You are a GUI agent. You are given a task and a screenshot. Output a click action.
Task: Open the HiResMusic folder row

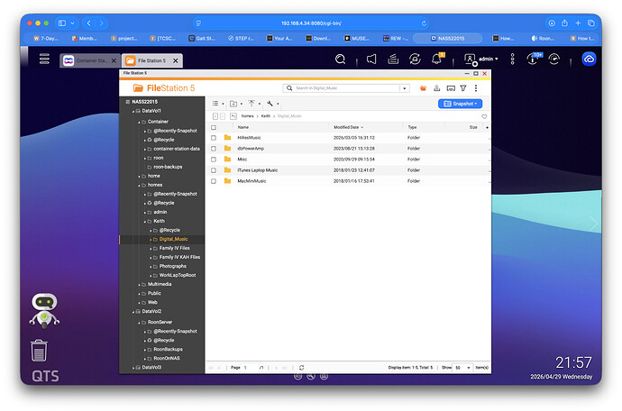coord(347,138)
